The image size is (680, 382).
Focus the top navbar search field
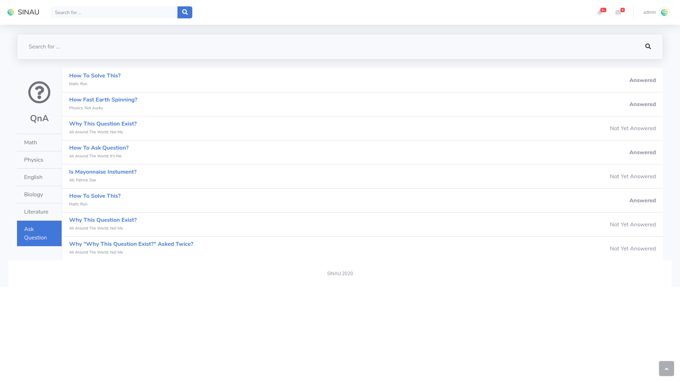(x=114, y=12)
